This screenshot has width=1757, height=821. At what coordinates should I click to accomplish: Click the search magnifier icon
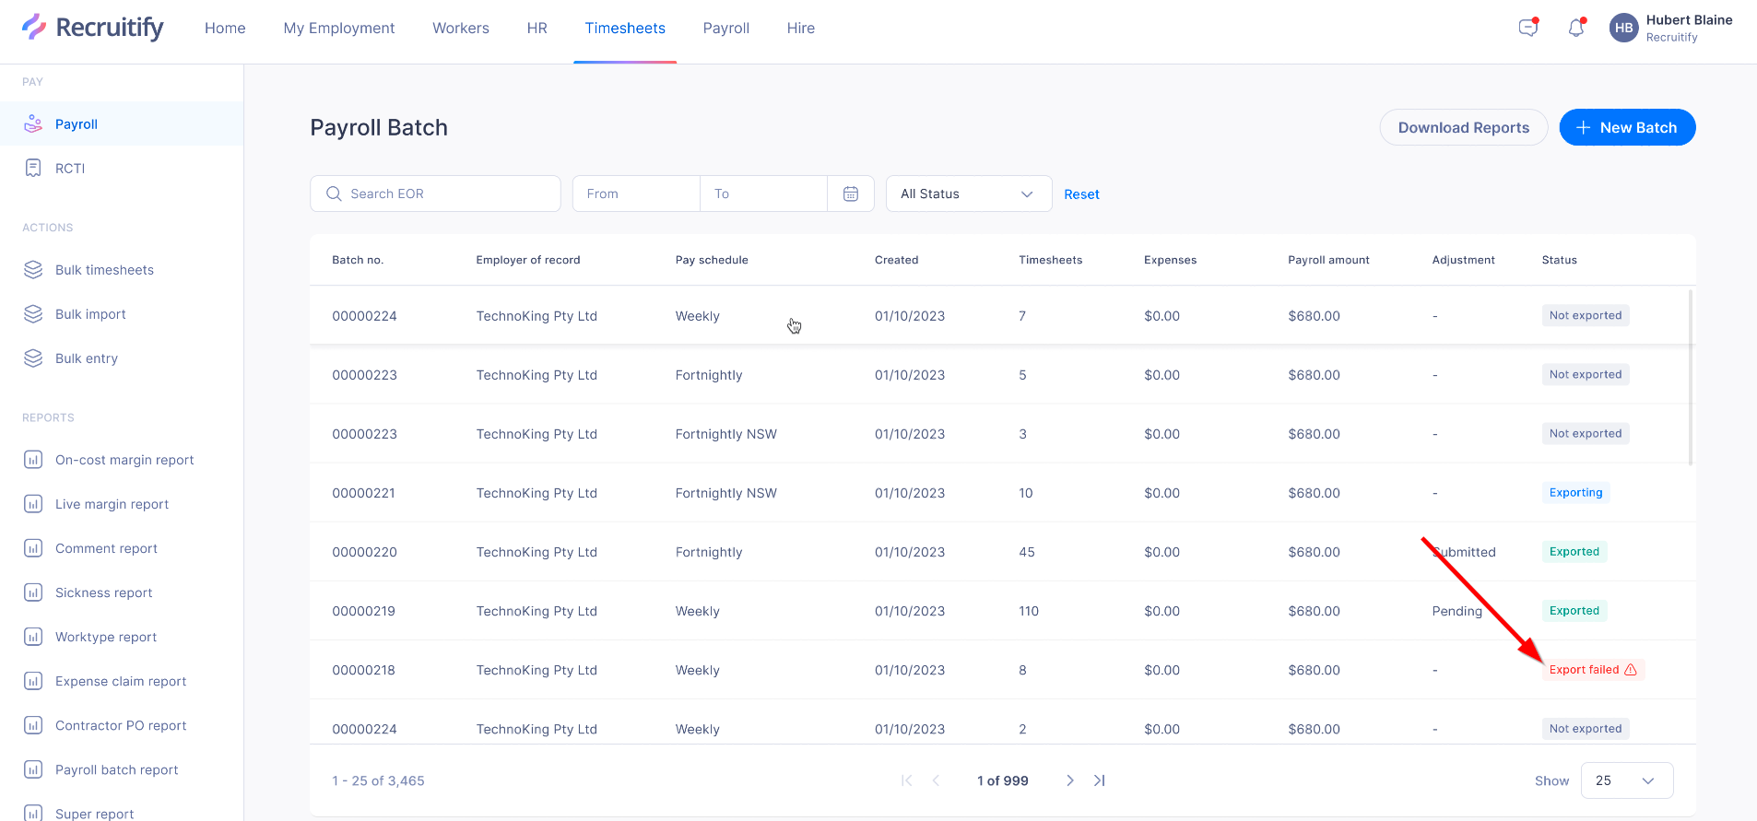pyautogui.click(x=334, y=194)
